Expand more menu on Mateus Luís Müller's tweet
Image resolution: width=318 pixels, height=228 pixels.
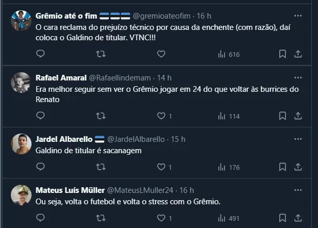click(297, 190)
